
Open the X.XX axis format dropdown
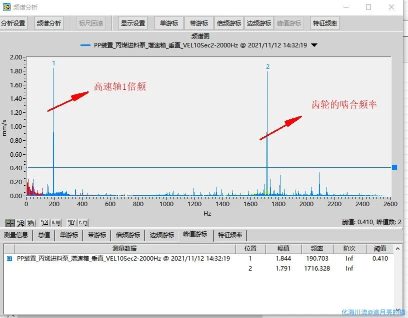pos(56,223)
